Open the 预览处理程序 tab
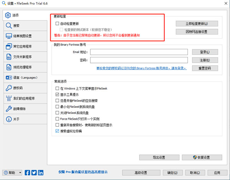 click(x=25, y=67)
